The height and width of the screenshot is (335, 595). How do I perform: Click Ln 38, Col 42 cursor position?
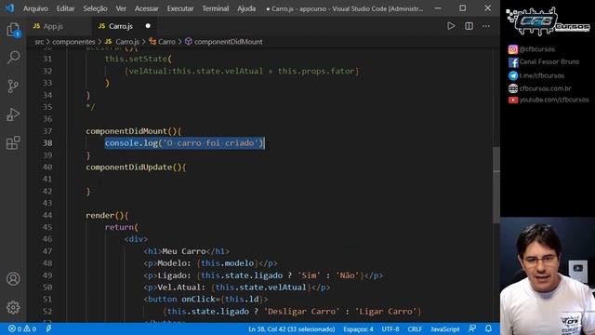(291, 328)
